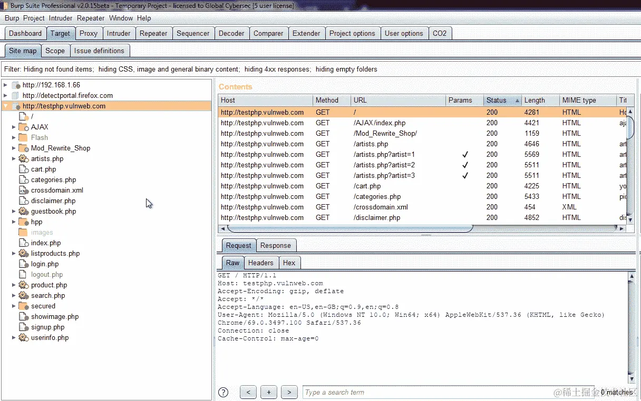The width and height of the screenshot is (641, 401).
Task: Expand the AJAX folder node
Action: [x=14, y=127]
